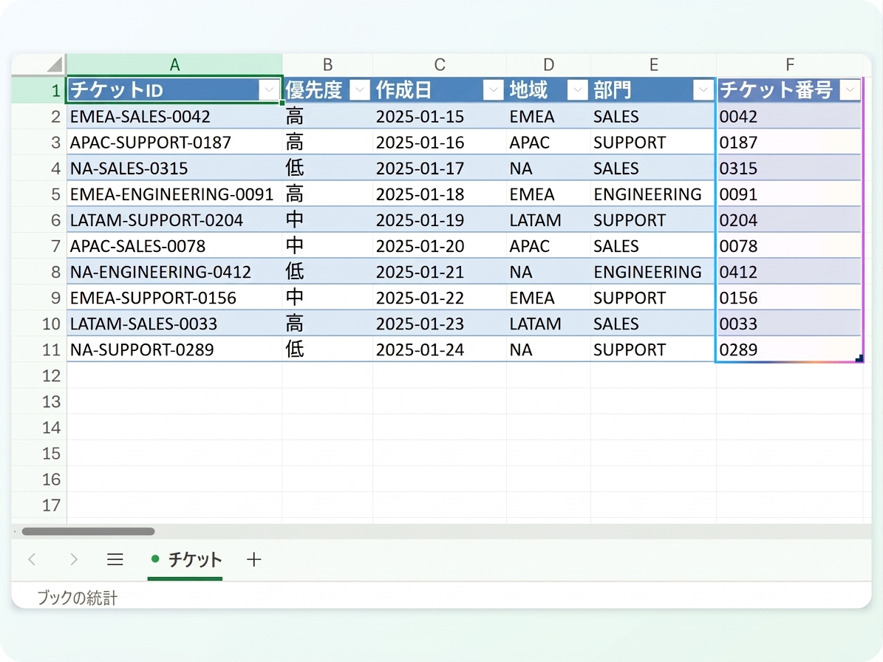Click the horizontal scrollbar thumb
The width and height of the screenshot is (883, 662).
point(88,531)
